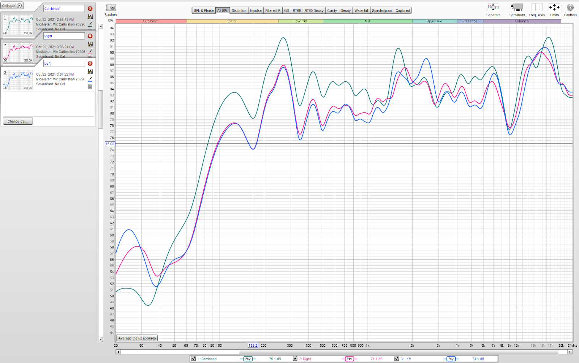Save the Right measurement via its disk icon
The image size is (579, 363).
tap(90, 44)
